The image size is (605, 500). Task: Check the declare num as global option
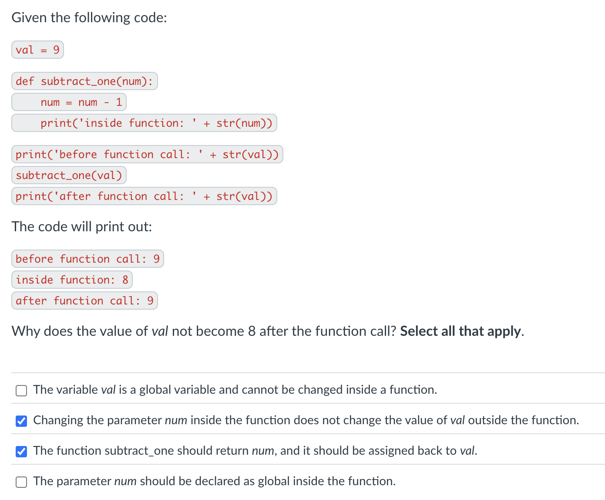tap(21, 482)
